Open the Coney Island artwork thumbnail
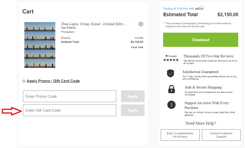 click(40, 45)
